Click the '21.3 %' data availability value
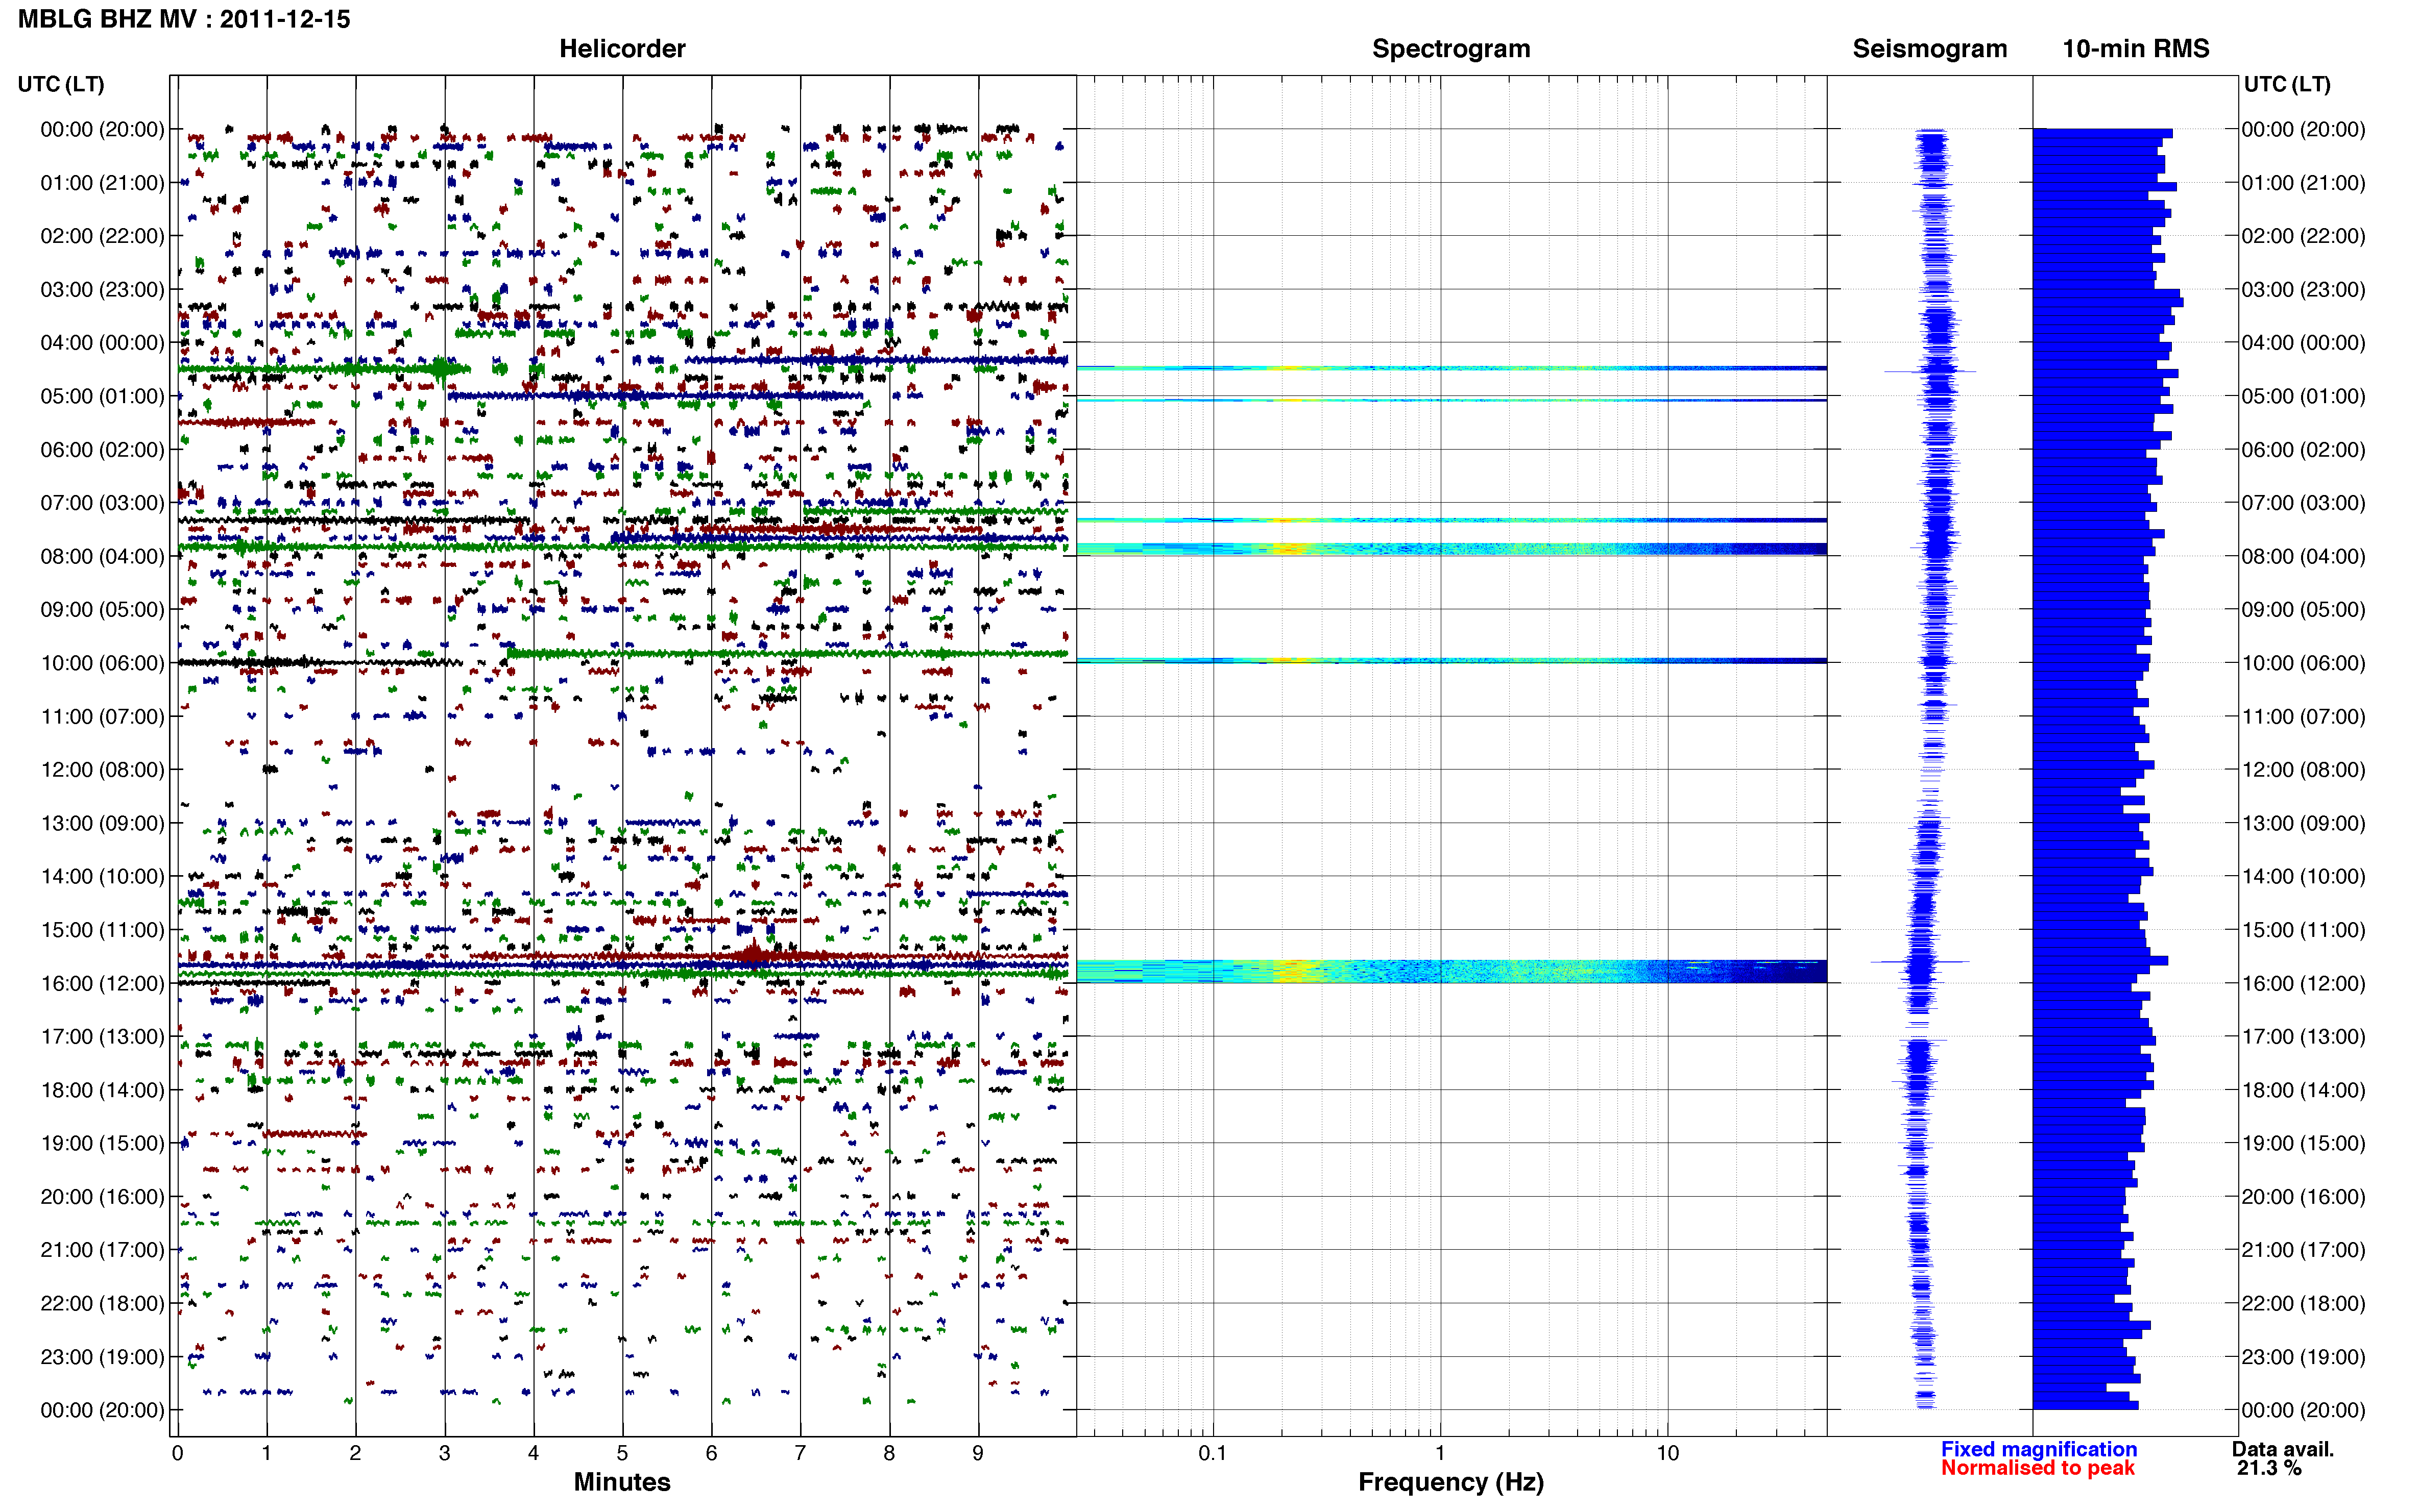 click(2269, 1468)
